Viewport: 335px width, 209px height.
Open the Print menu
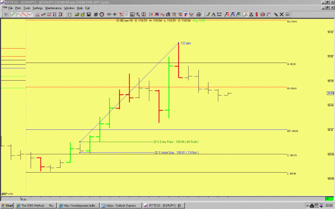coord(18,8)
